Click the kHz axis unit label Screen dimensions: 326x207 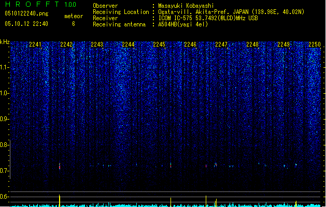(x=5, y=42)
